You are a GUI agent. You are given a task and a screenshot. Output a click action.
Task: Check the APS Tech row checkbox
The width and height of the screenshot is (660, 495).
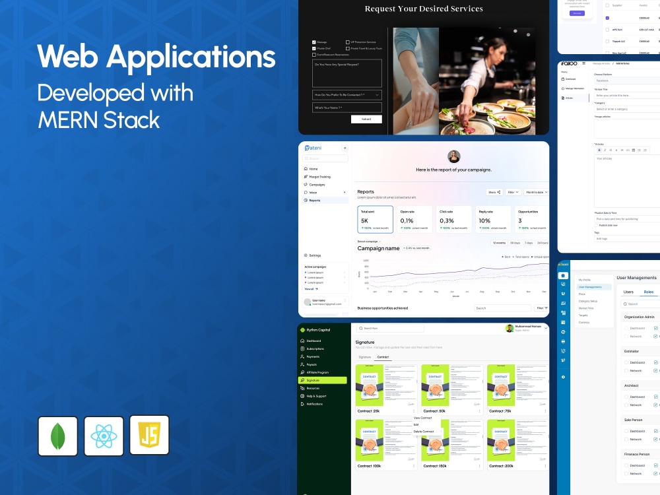607,30
